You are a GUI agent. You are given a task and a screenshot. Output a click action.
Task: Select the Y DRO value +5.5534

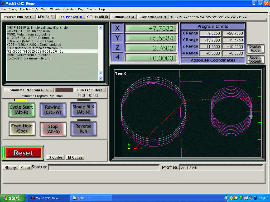click(151, 38)
